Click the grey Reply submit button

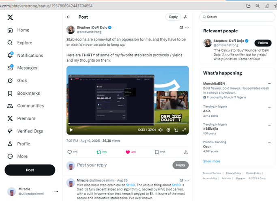click(x=180, y=165)
